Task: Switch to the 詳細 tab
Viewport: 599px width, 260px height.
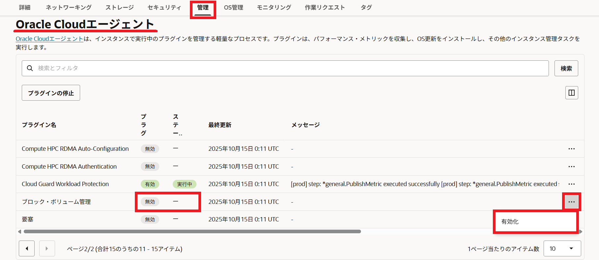Action: pos(25,8)
